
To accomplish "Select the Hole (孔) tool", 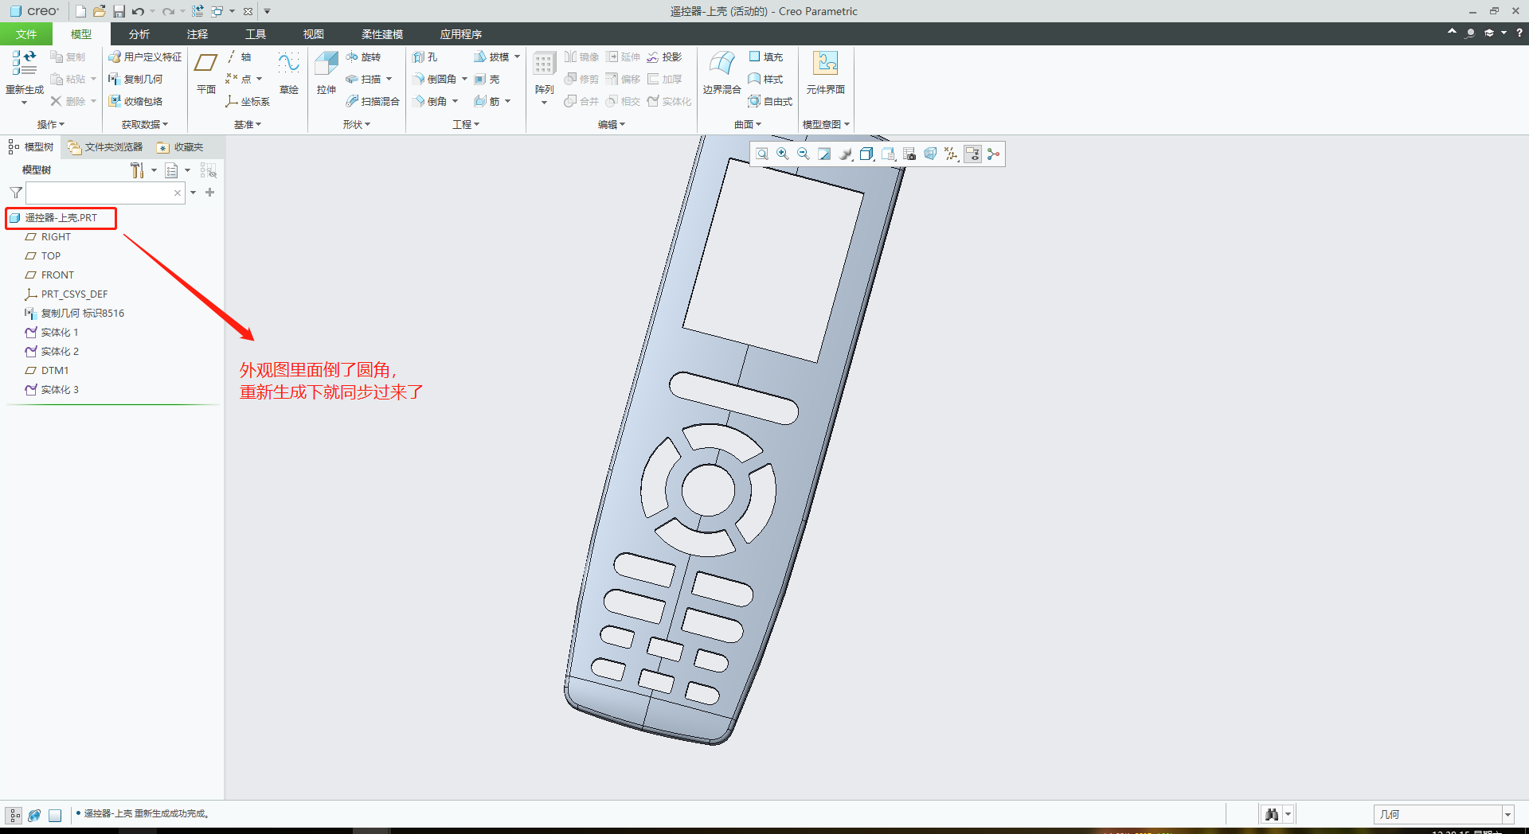I will 425,57.
